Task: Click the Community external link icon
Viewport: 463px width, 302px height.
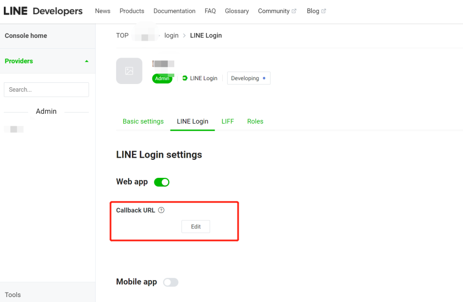Action: click(294, 11)
